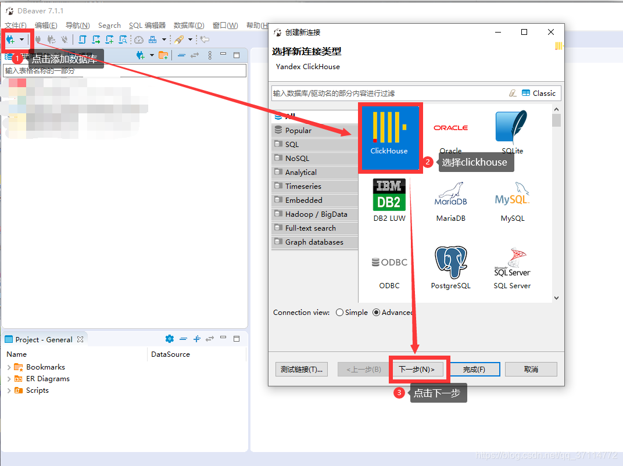Select the Timeseries category

tap(314, 186)
